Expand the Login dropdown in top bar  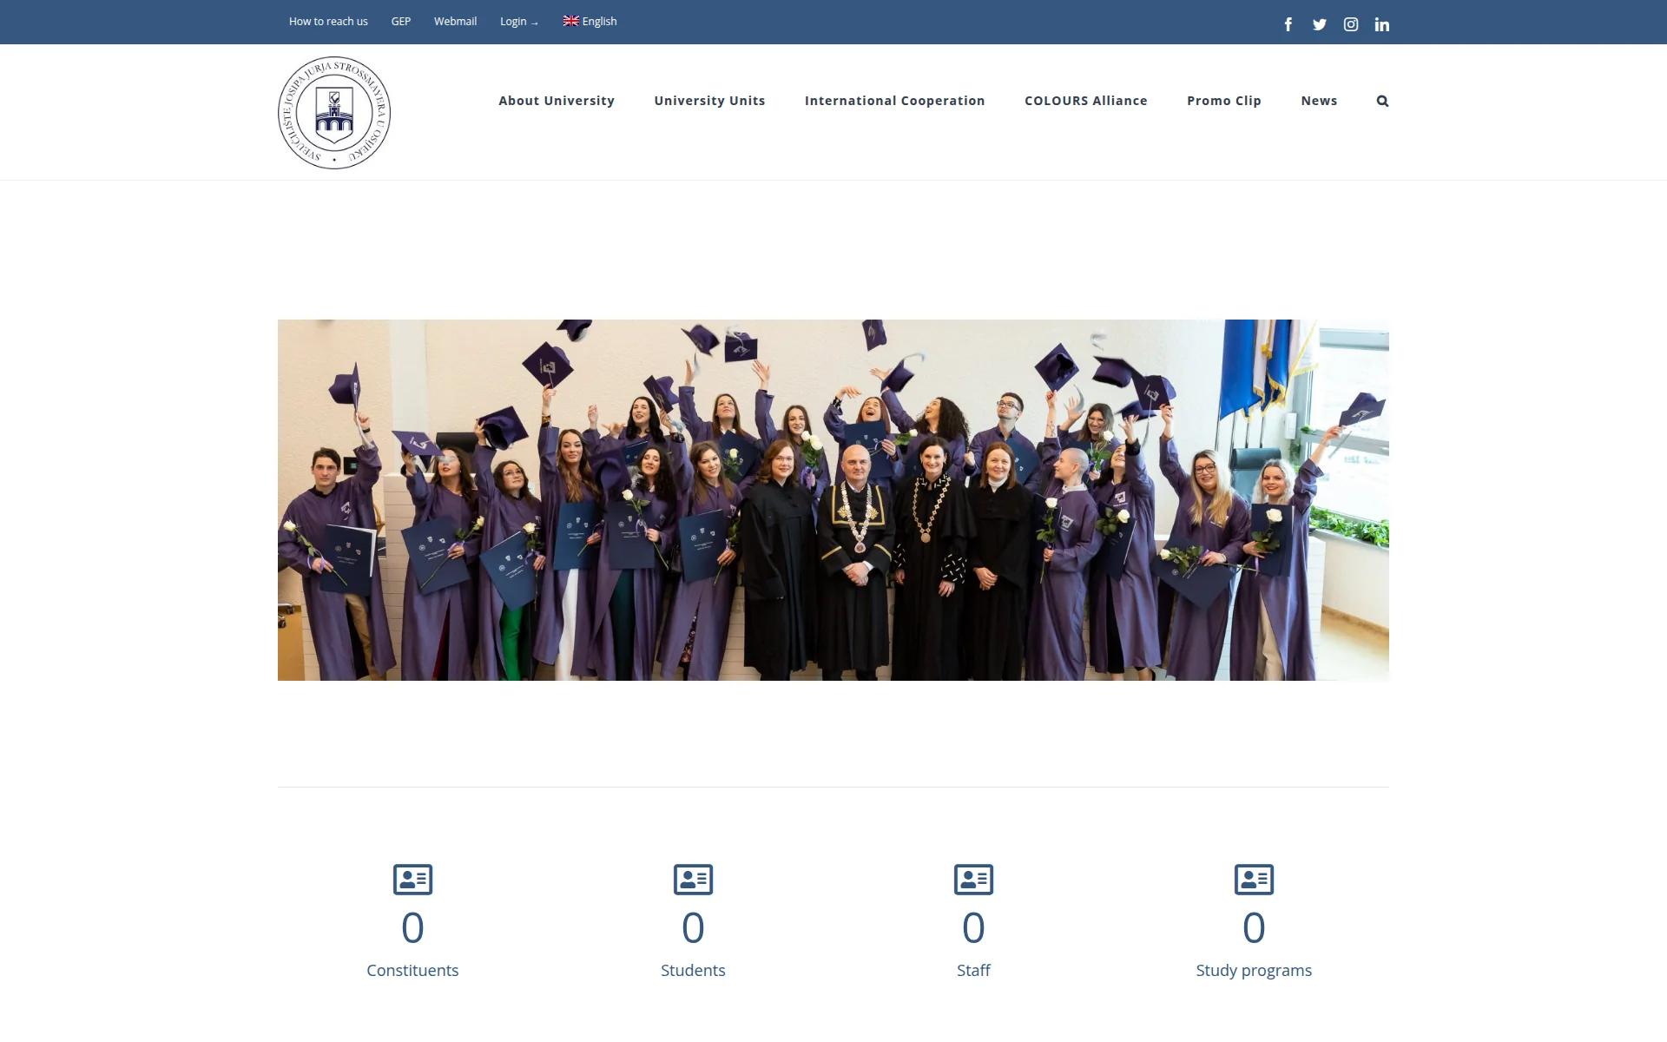tap(519, 22)
